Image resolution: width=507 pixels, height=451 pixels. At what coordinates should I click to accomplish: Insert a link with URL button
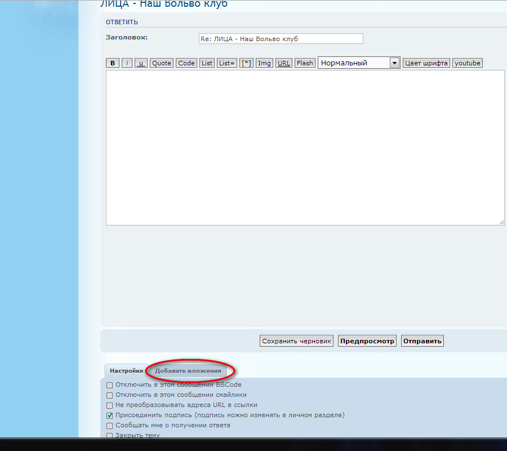(x=284, y=63)
